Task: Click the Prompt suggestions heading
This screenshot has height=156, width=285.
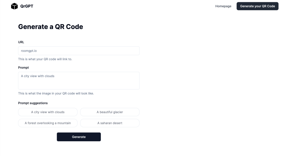Action: click(x=33, y=103)
